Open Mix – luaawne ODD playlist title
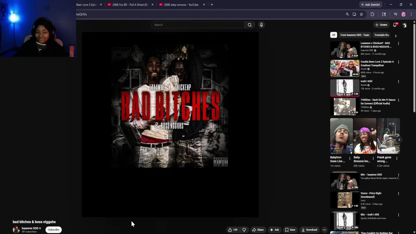The width and height of the screenshot is (416, 234). 371,175
